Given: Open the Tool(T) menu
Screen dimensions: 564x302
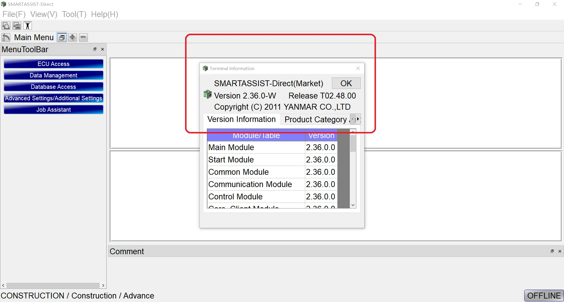Looking at the screenshot, I should [74, 14].
